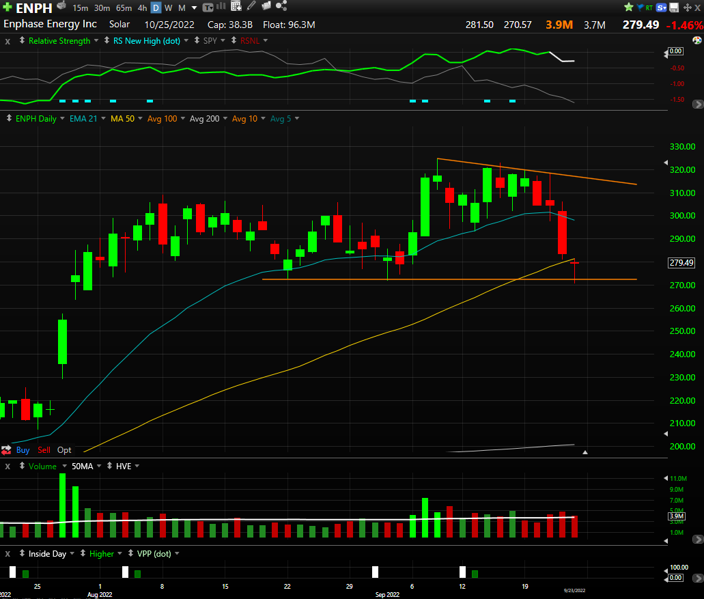Viewport: 704px width, 599px height.
Task: Switch to the 65m timeframe
Action: [124, 8]
